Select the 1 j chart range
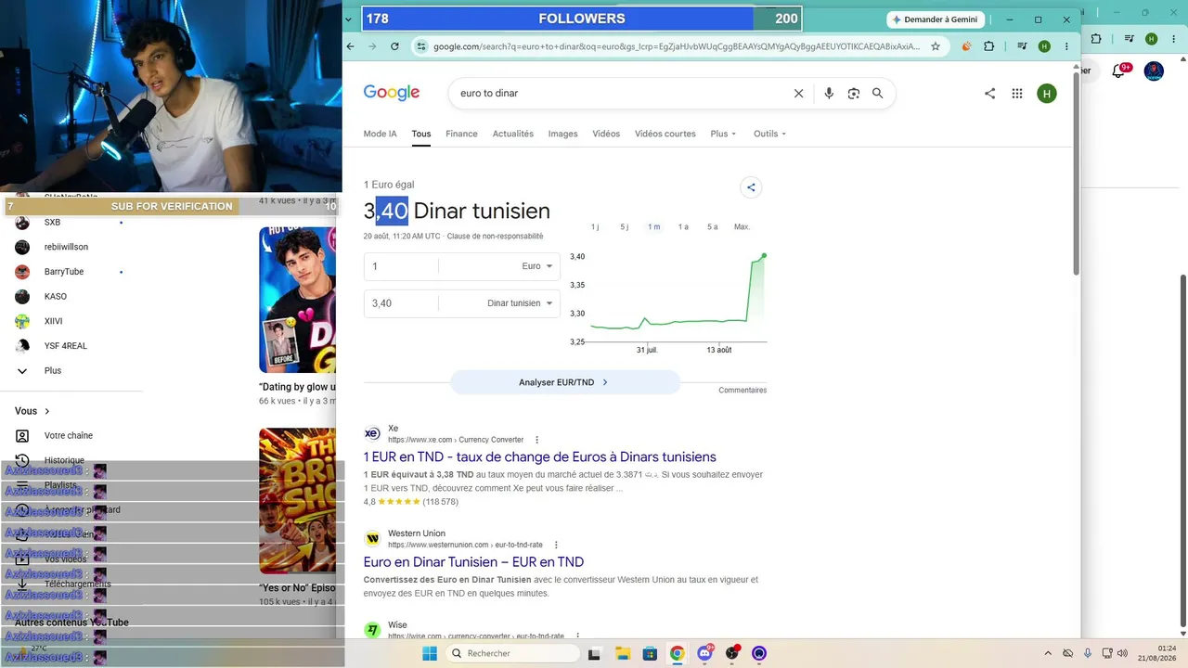 [x=595, y=227]
